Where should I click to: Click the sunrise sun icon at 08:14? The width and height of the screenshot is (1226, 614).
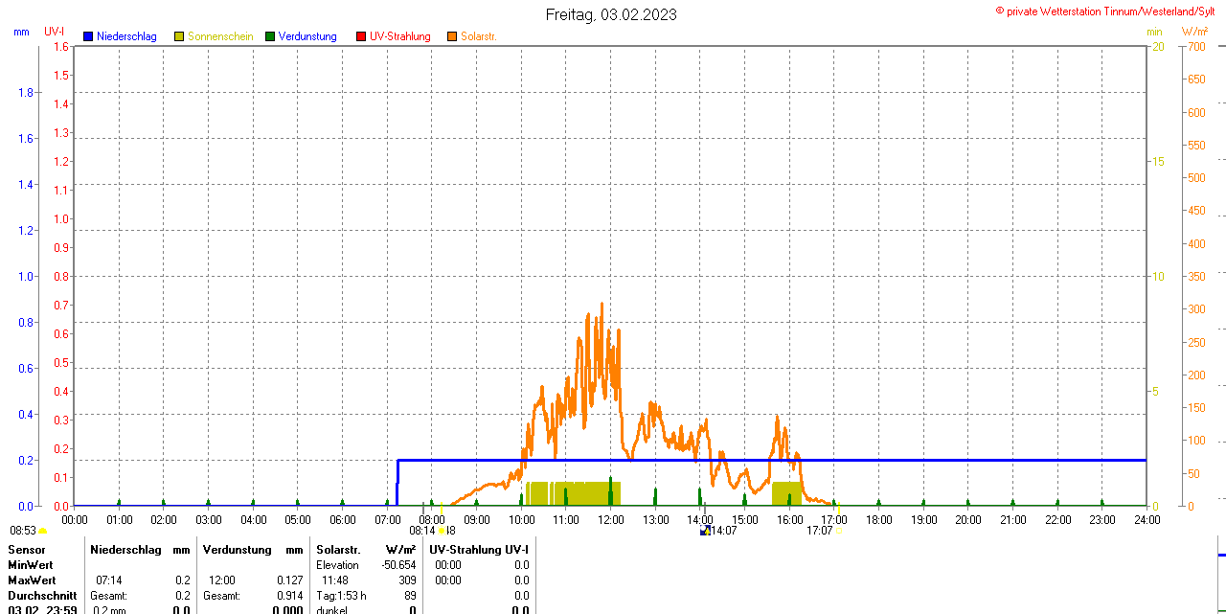point(442,531)
